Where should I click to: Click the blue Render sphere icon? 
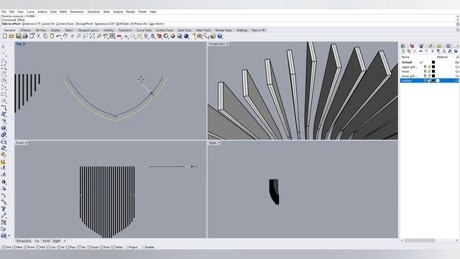point(186,36)
